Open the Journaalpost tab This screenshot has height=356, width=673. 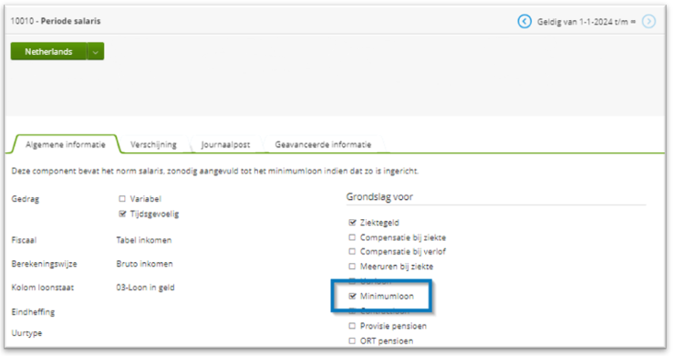coord(226,144)
